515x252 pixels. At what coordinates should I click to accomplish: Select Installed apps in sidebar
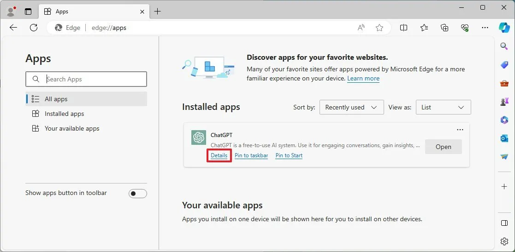point(86,114)
